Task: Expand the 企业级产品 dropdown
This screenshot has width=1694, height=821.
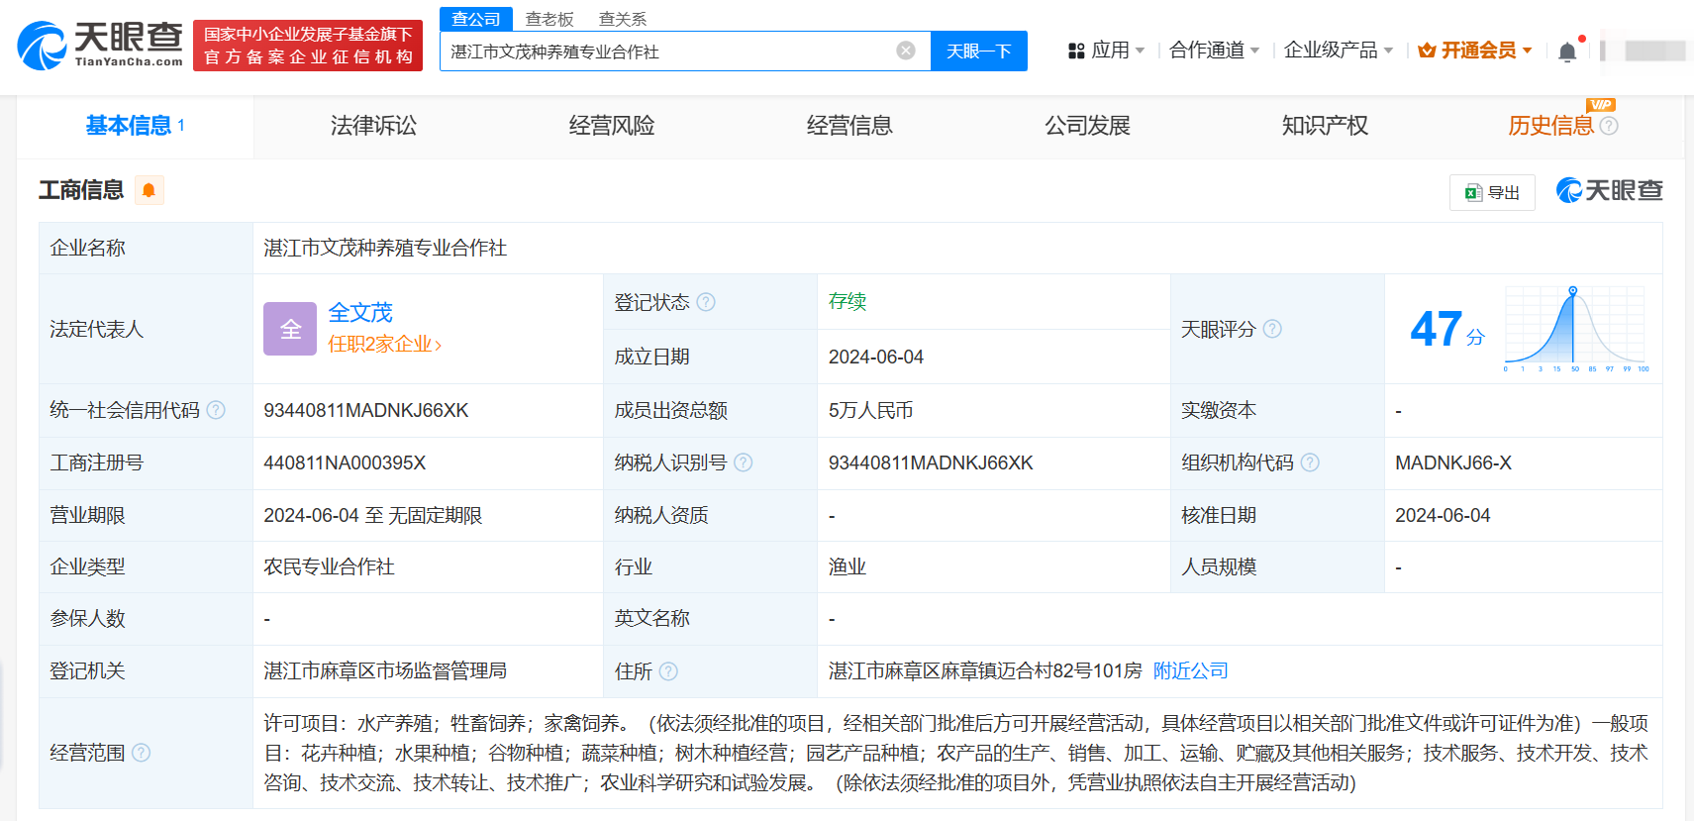Action: pos(1338,51)
